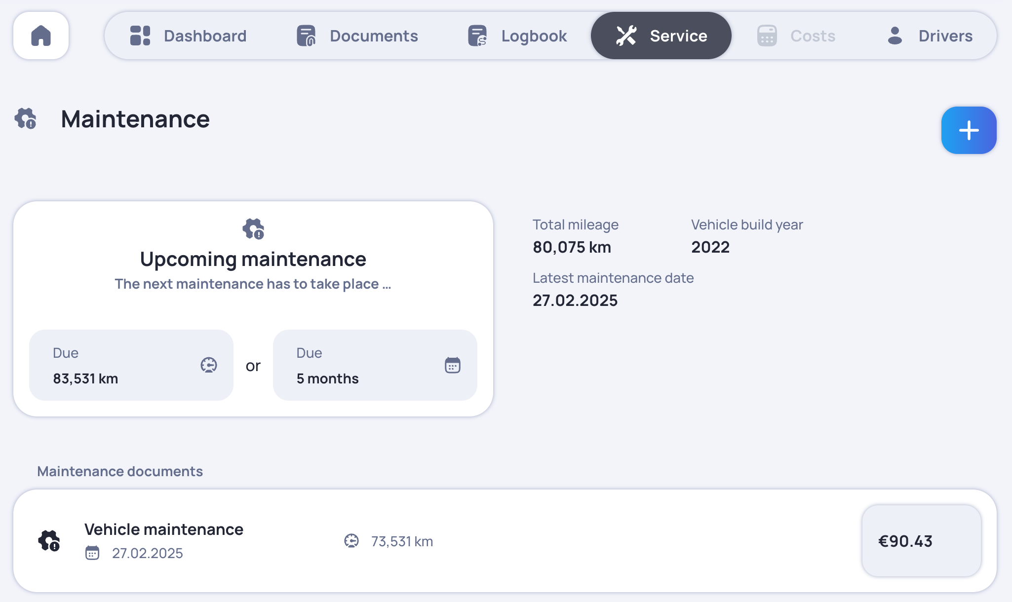The height and width of the screenshot is (602, 1012).
Task: Click the calendar icon in Due months
Action: coord(452,365)
